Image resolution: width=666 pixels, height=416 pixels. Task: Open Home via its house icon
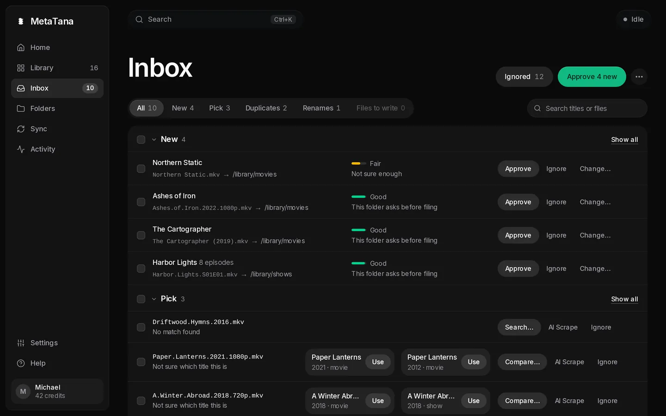[21, 48]
